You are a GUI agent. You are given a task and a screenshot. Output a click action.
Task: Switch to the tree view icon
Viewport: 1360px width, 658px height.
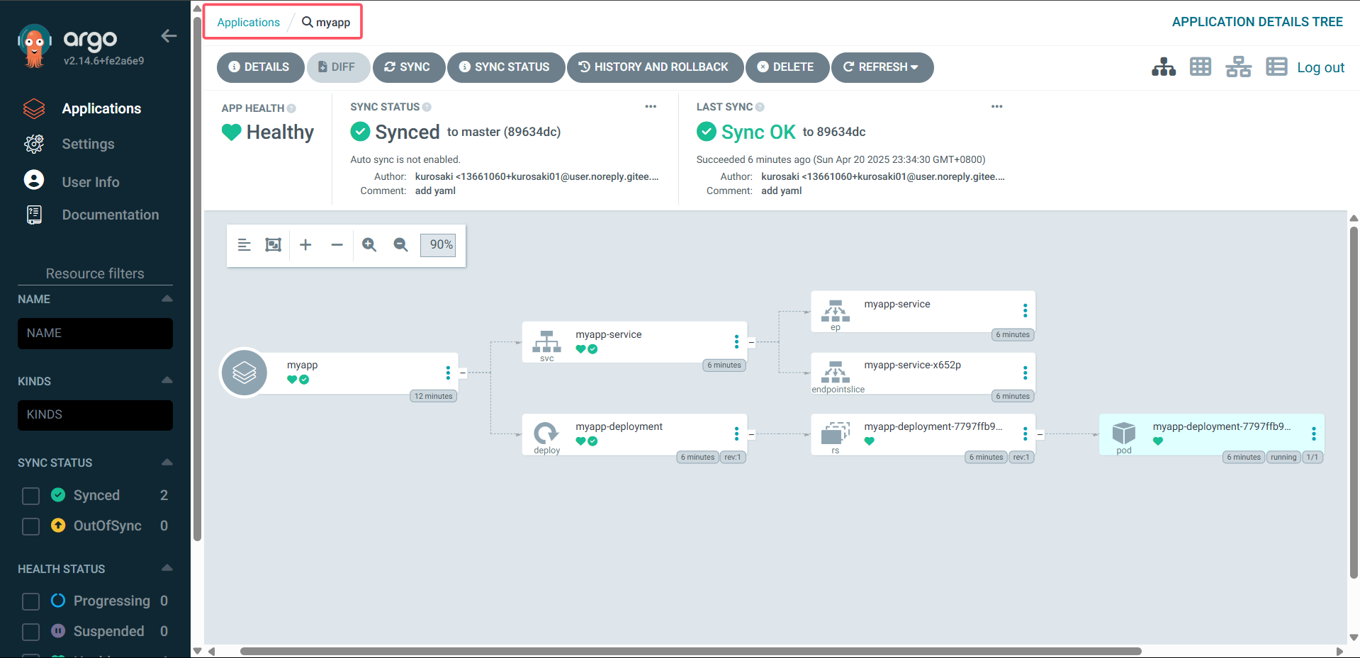(x=1164, y=67)
